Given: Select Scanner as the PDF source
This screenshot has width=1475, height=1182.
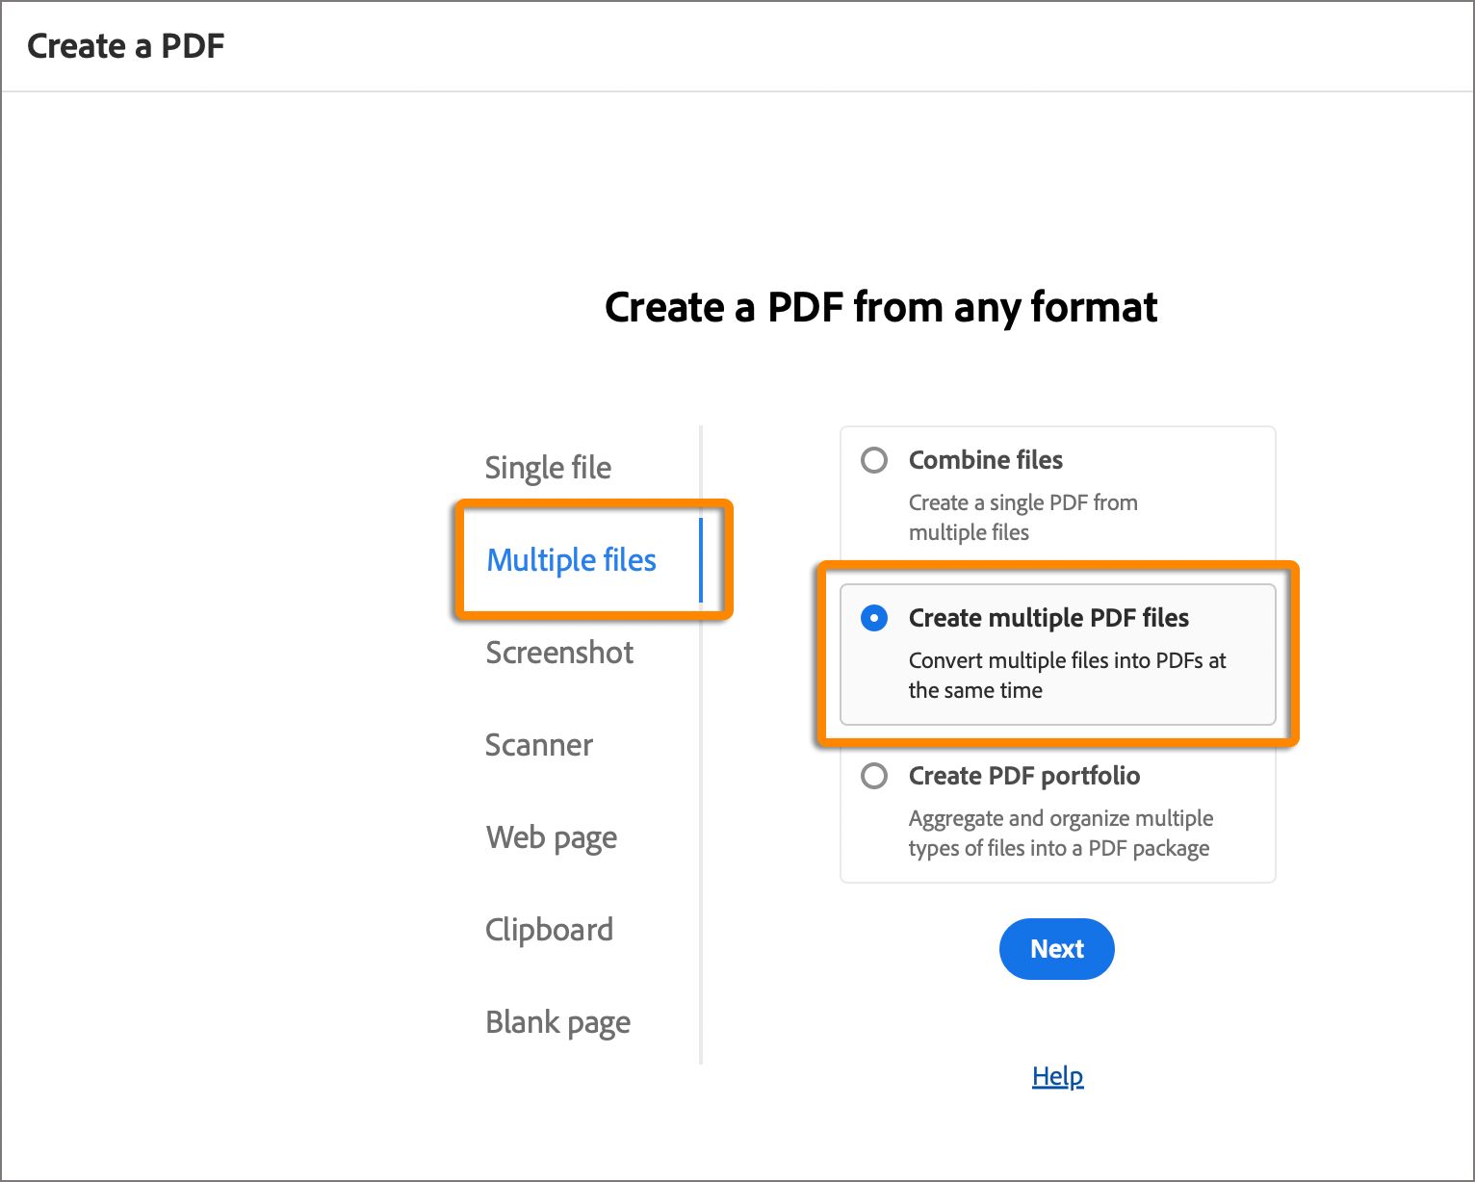Looking at the screenshot, I should (x=538, y=745).
